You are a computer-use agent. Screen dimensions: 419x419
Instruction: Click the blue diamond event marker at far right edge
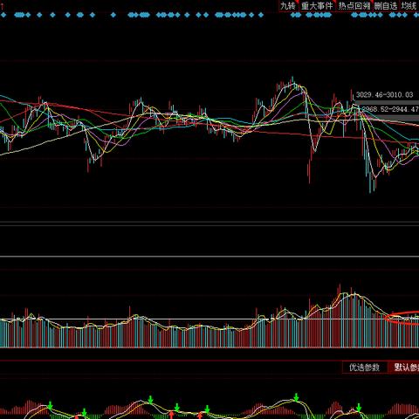417,15
